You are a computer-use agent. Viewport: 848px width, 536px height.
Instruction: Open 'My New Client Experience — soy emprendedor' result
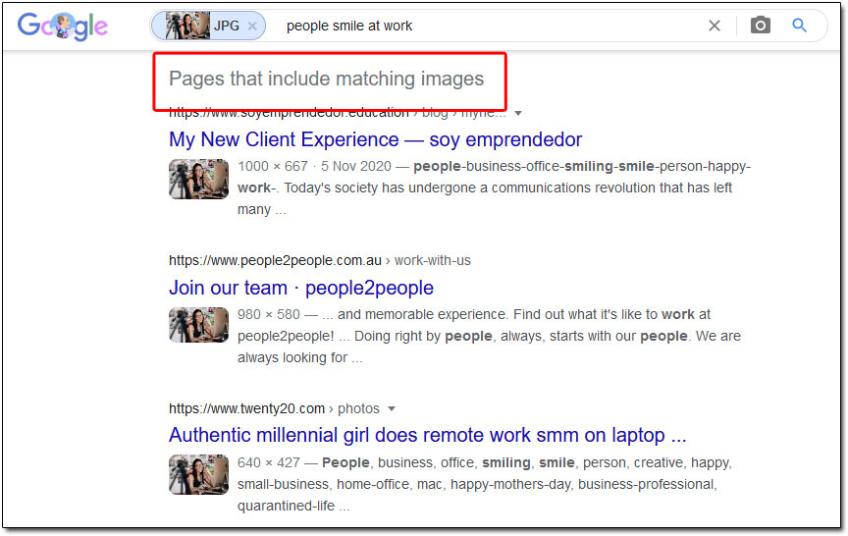point(375,139)
